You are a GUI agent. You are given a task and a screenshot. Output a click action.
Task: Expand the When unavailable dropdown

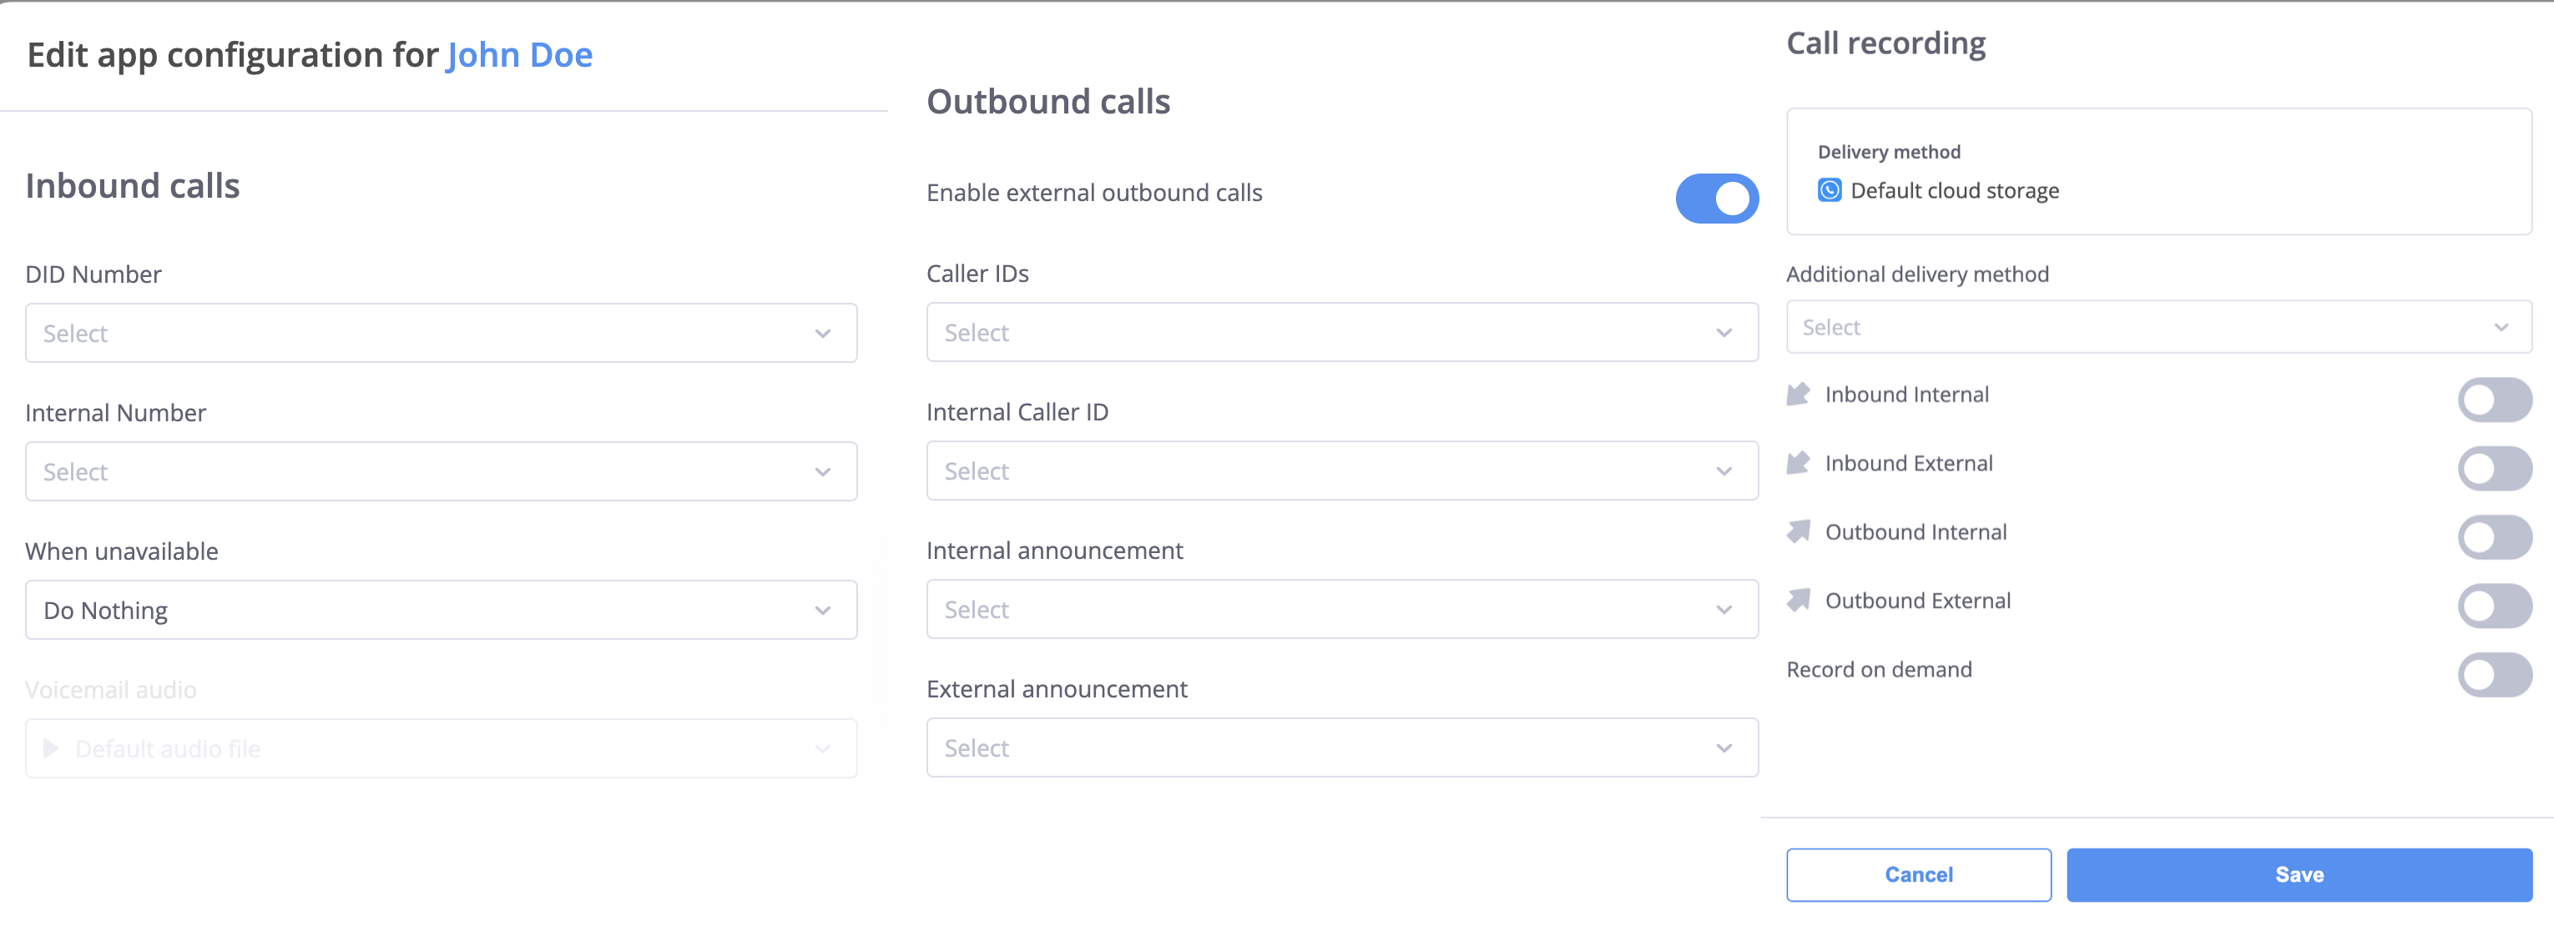pos(825,611)
